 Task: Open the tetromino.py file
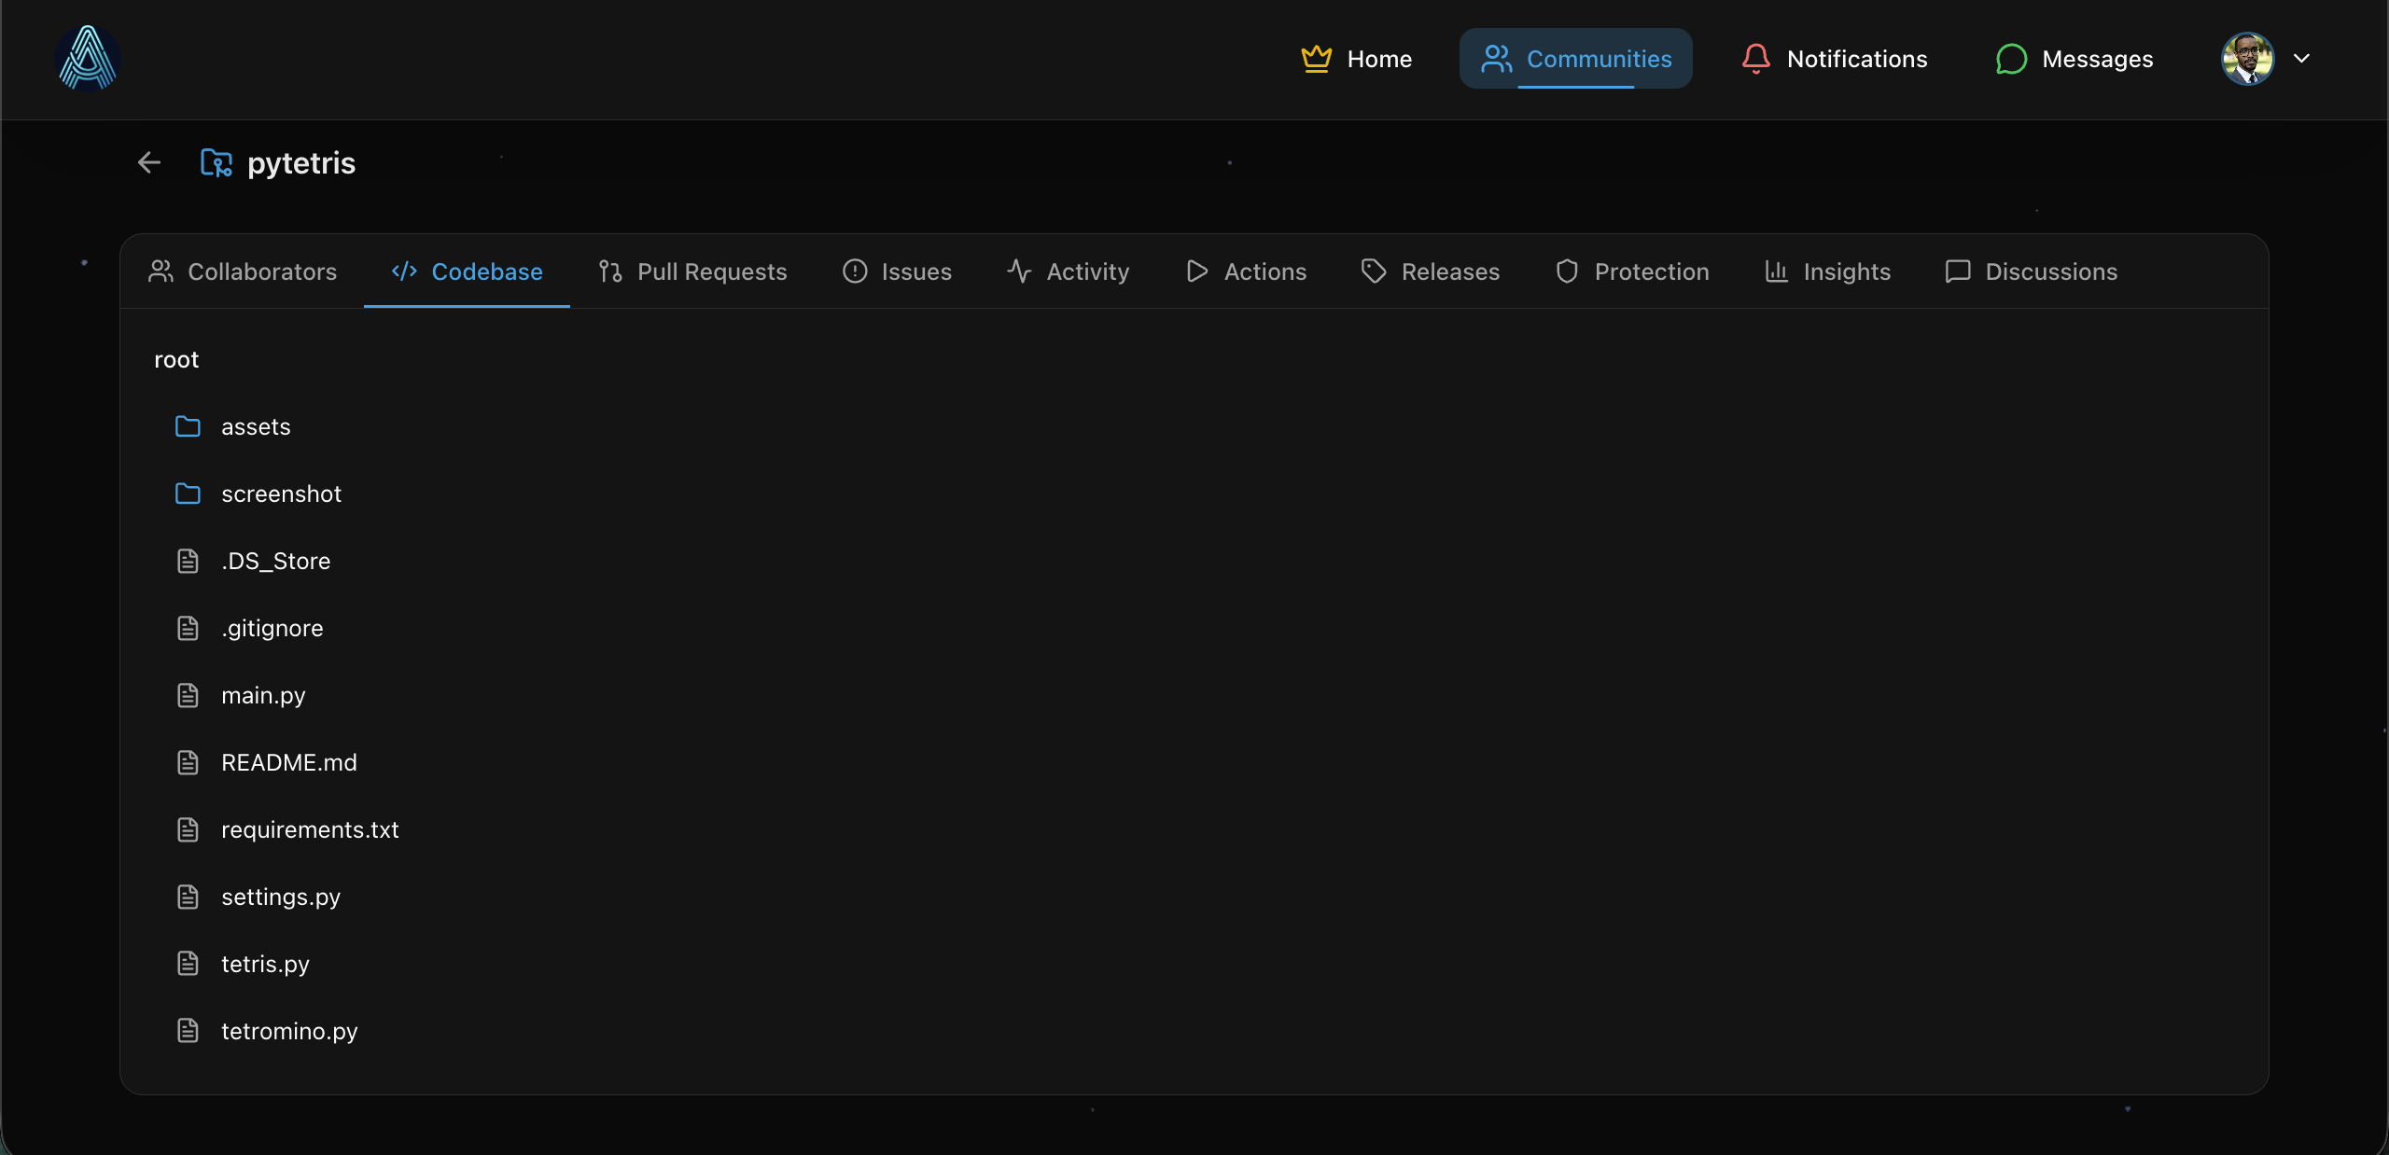point(289,1031)
